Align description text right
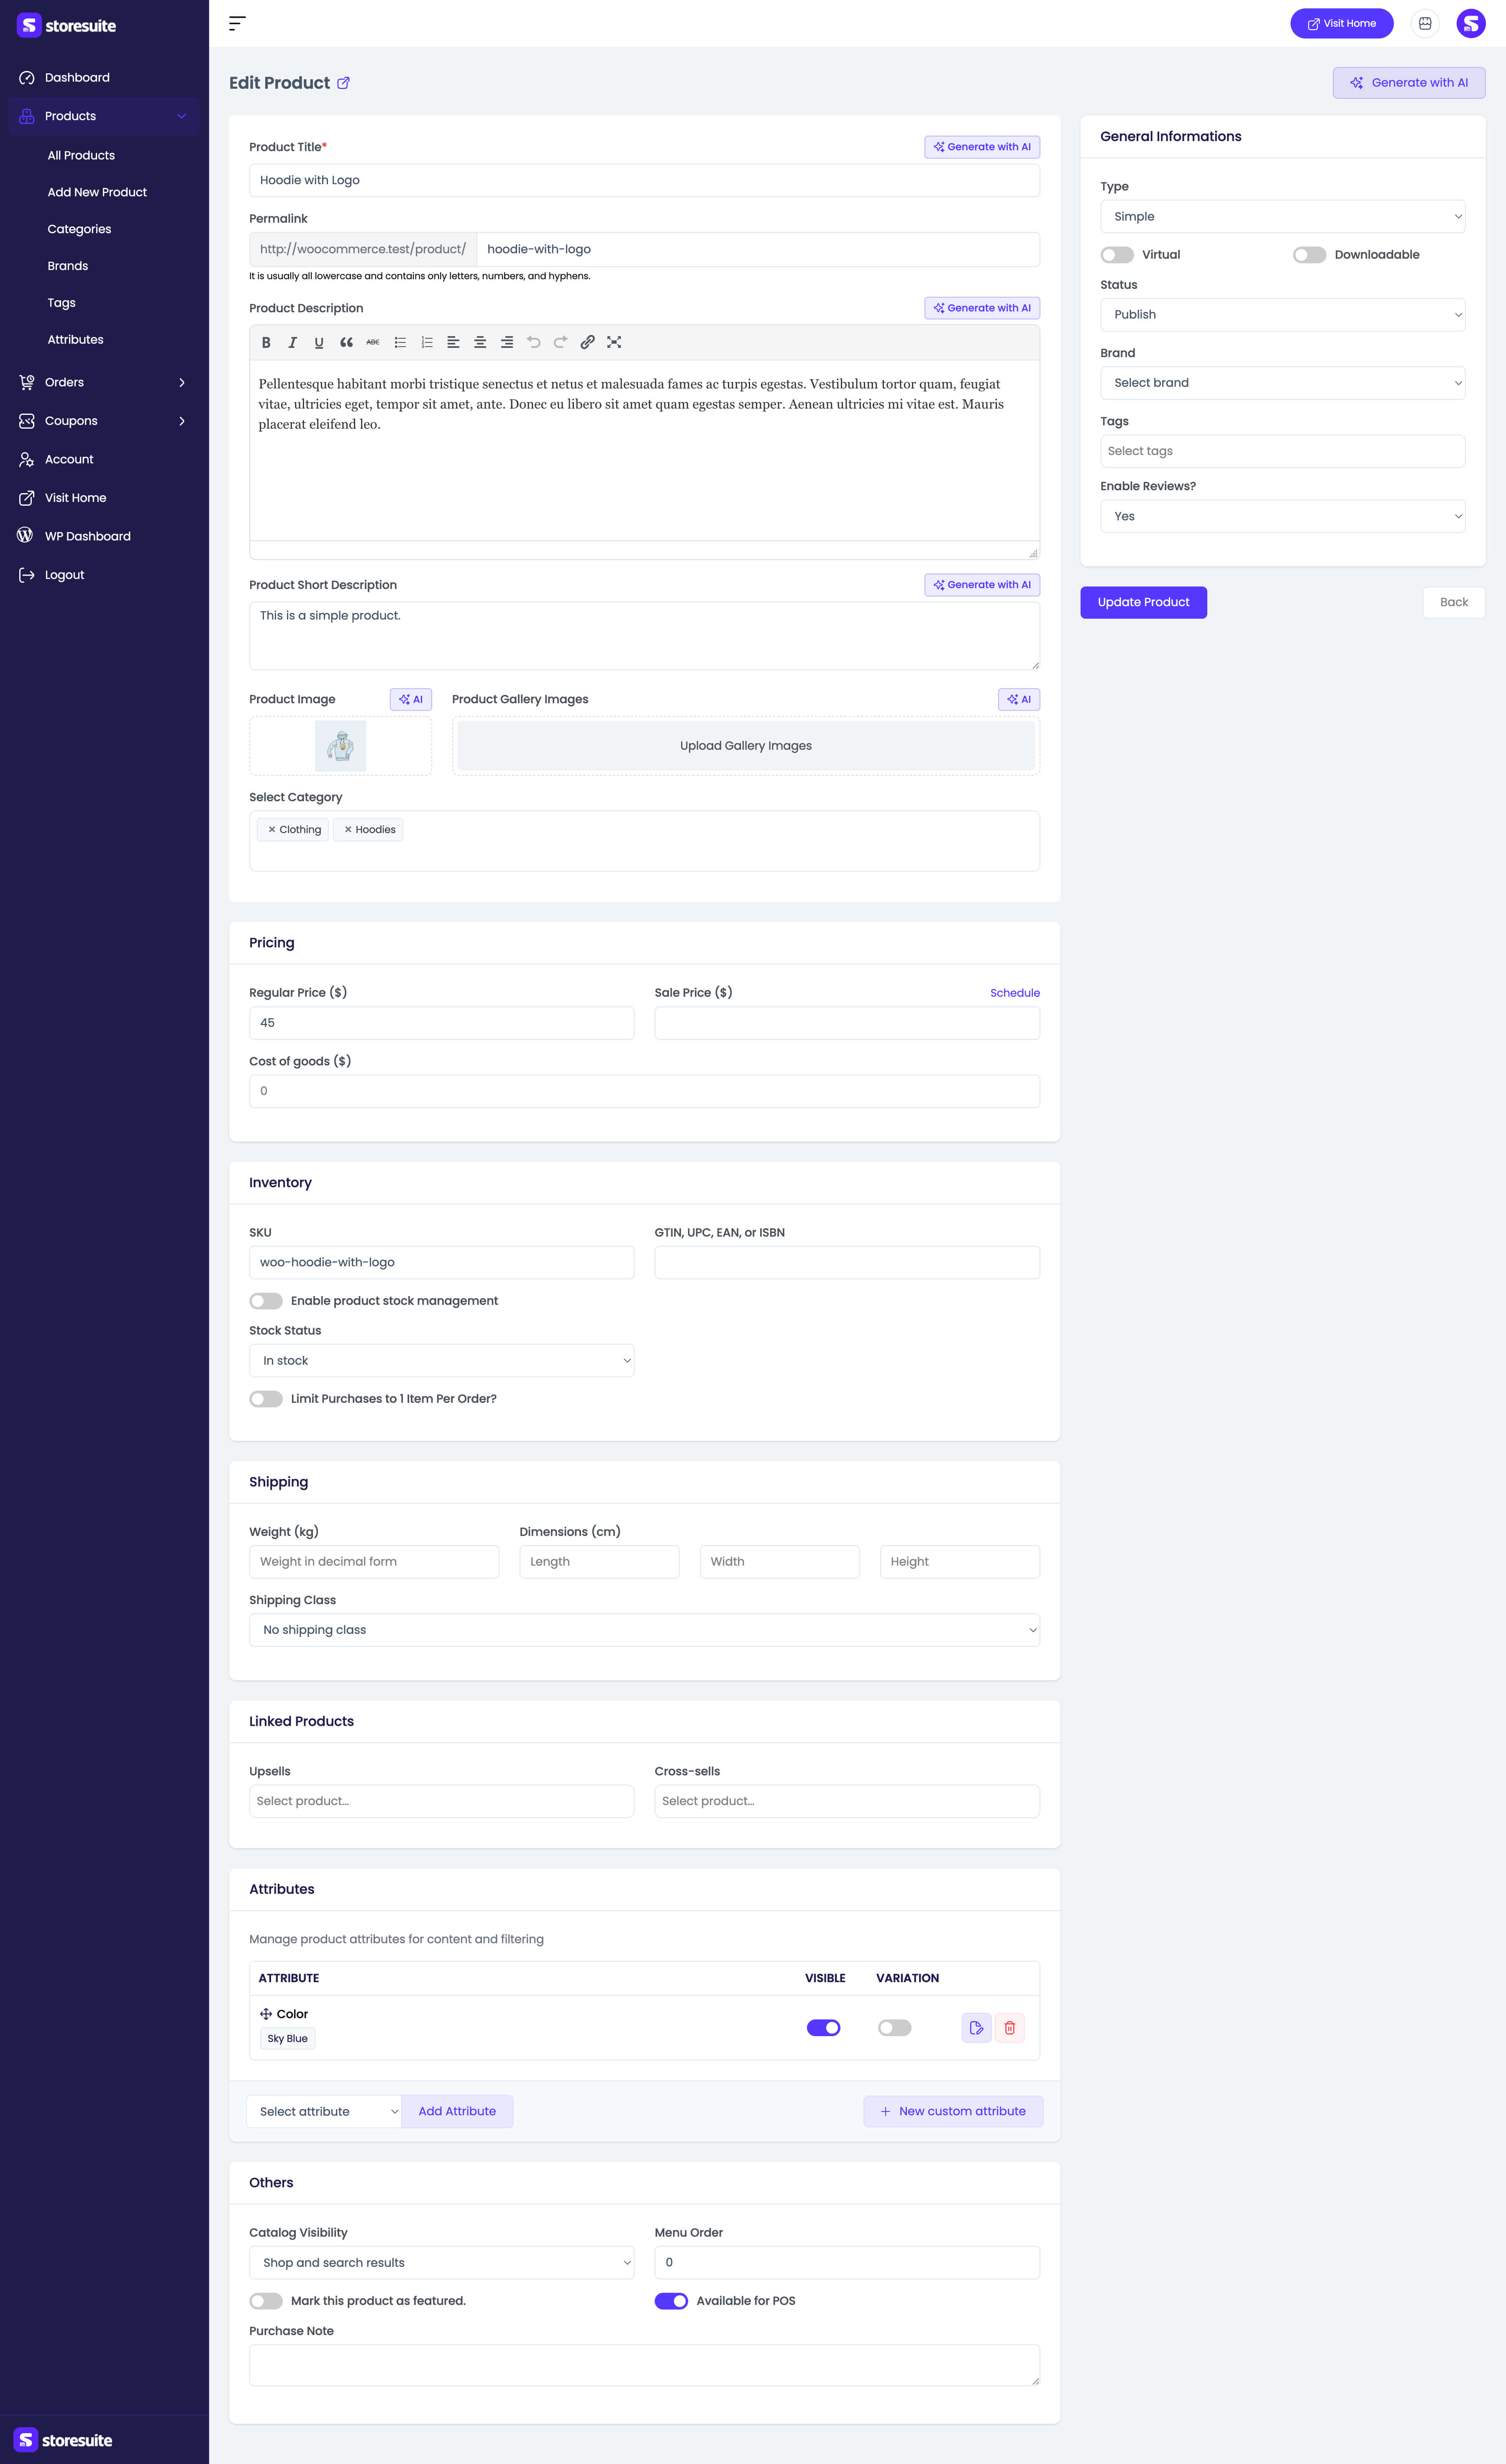This screenshot has height=2464, width=1506. click(507, 342)
